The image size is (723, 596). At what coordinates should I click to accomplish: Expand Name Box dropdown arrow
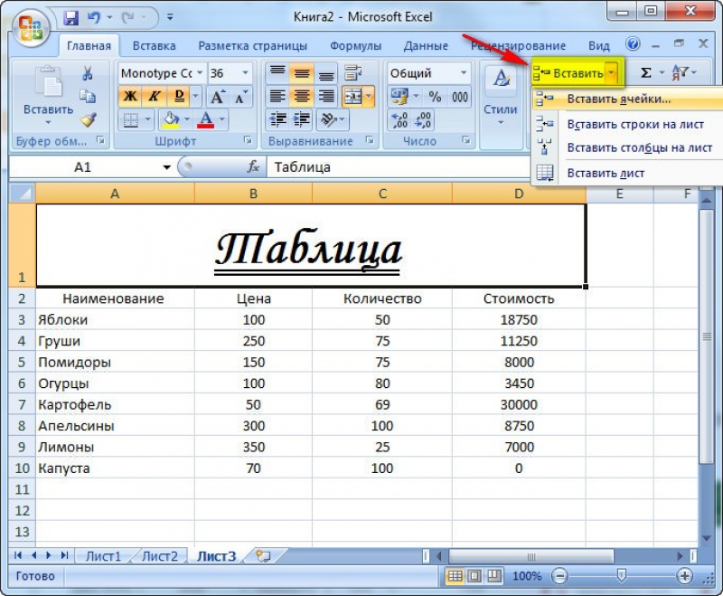(166, 167)
